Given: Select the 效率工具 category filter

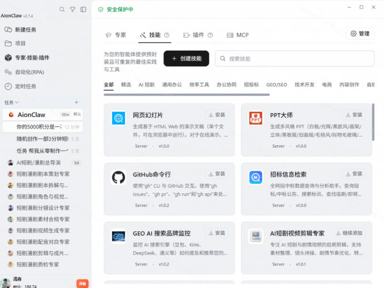Looking at the screenshot, I should point(199,85).
